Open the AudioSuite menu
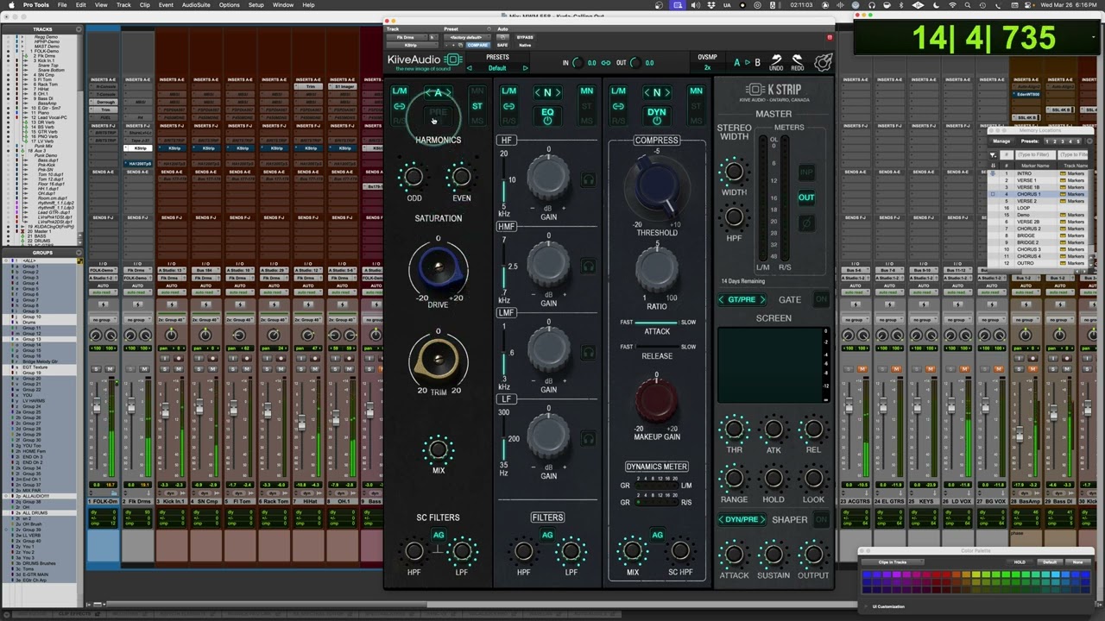This screenshot has height=621, width=1105. [x=196, y=5]
